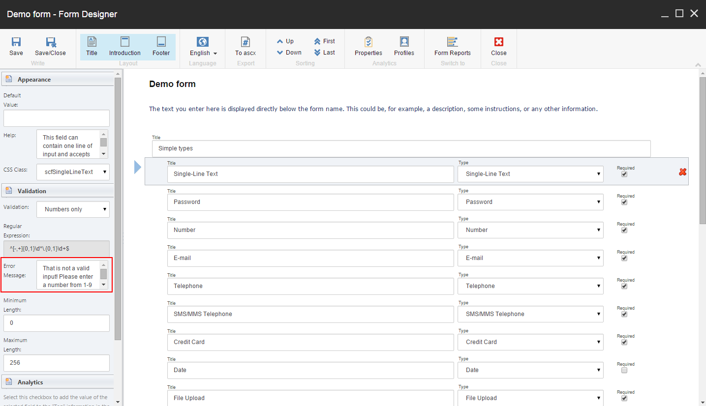Image resolution: width=706 pixels, height=406 pixels.
Task: Click inside the Maximum Length input field
Action: [56, 362]
